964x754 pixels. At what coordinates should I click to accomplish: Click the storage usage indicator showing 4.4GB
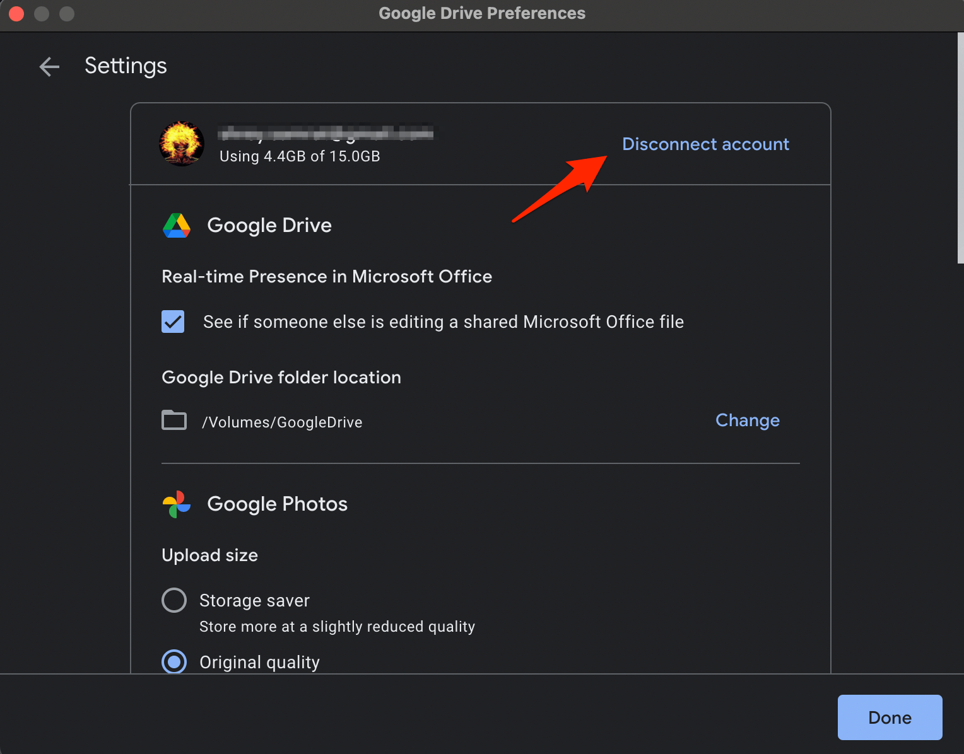[x=299, y=156]
